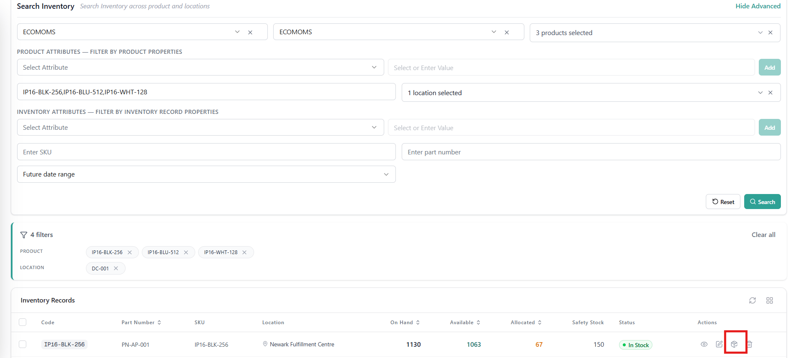
Task: Clear the second ECOMOMS dropdown selection
Action: [507, 32]
